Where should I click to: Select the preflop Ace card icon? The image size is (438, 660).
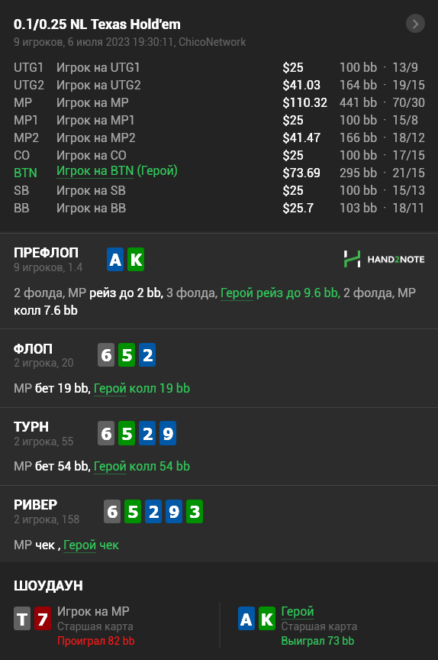(x=115, y=259)
